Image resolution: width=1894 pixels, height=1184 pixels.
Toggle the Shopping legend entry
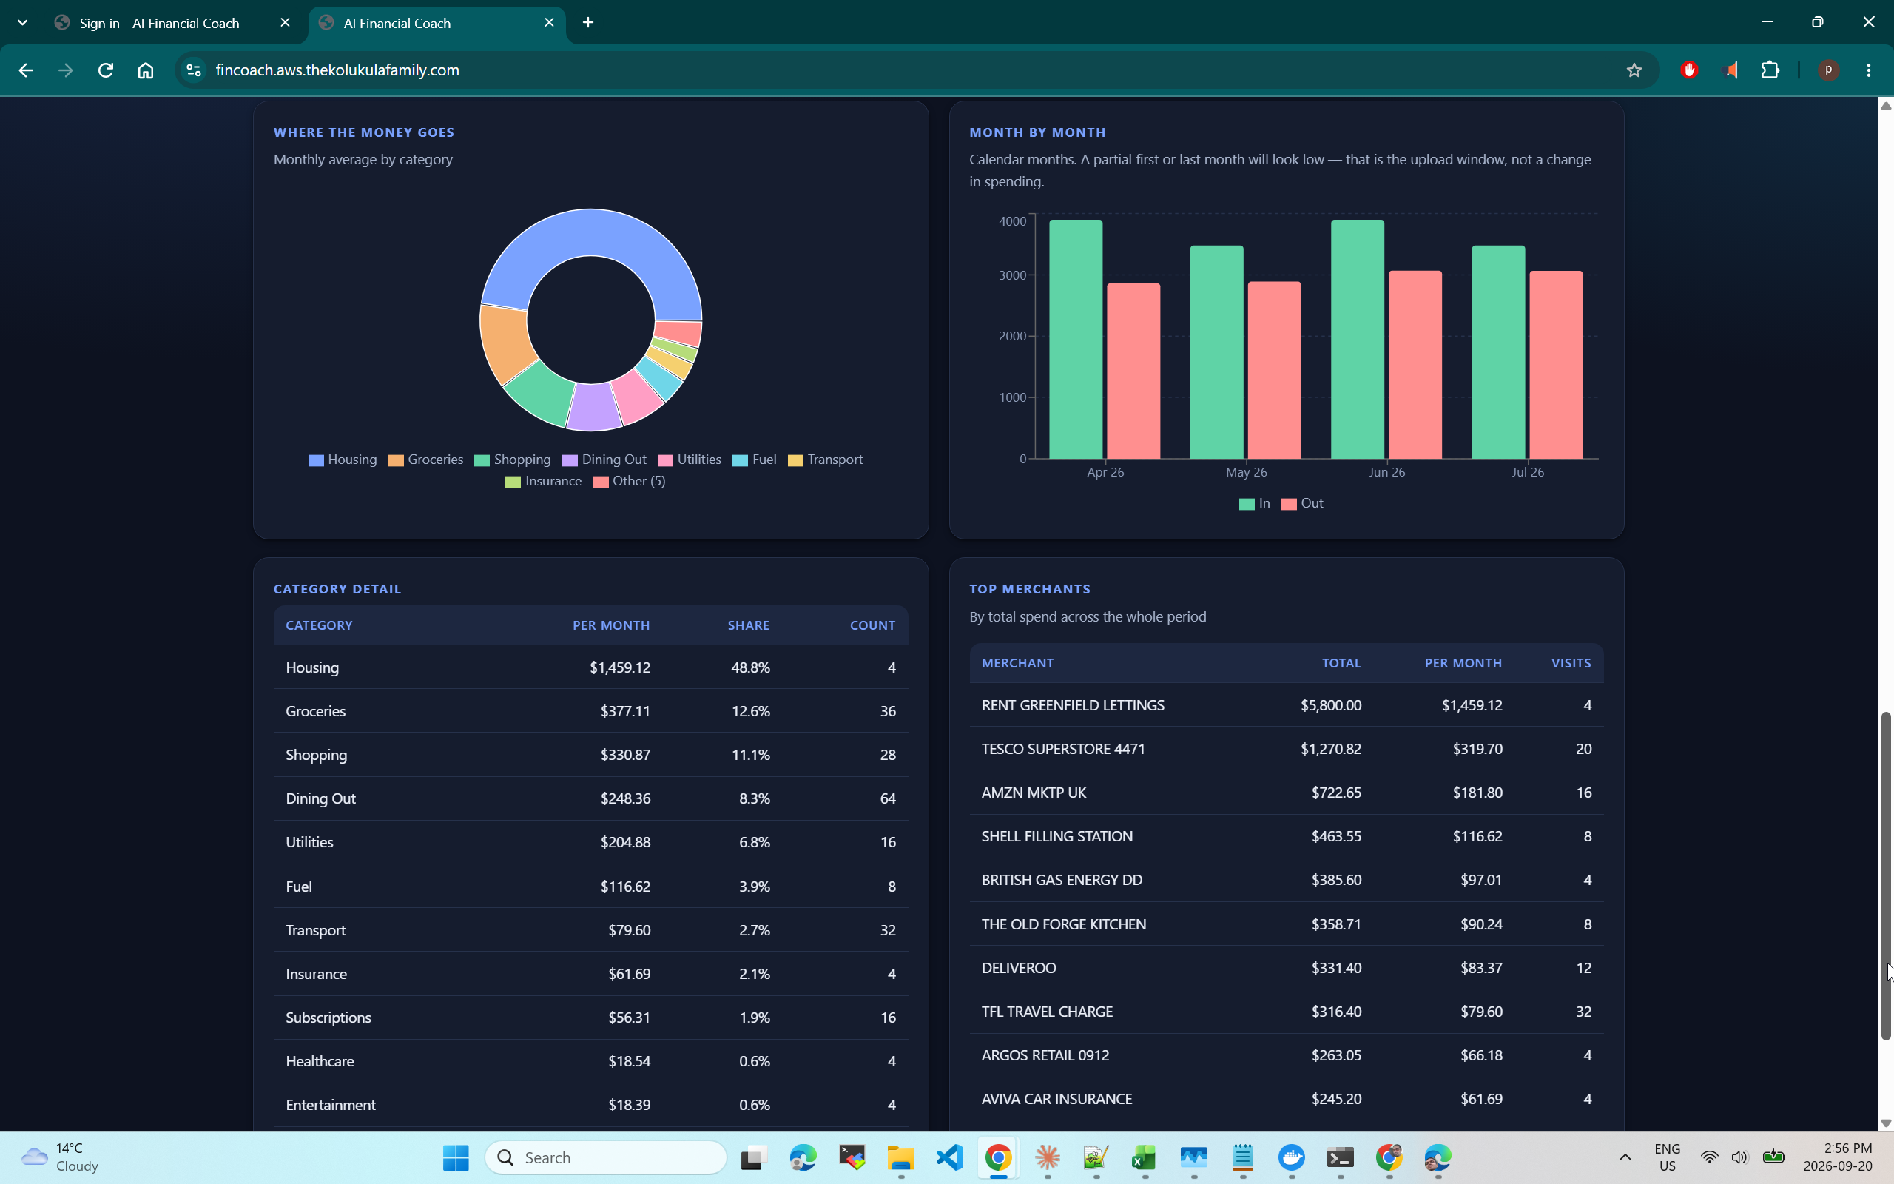[x=513, y=460]
